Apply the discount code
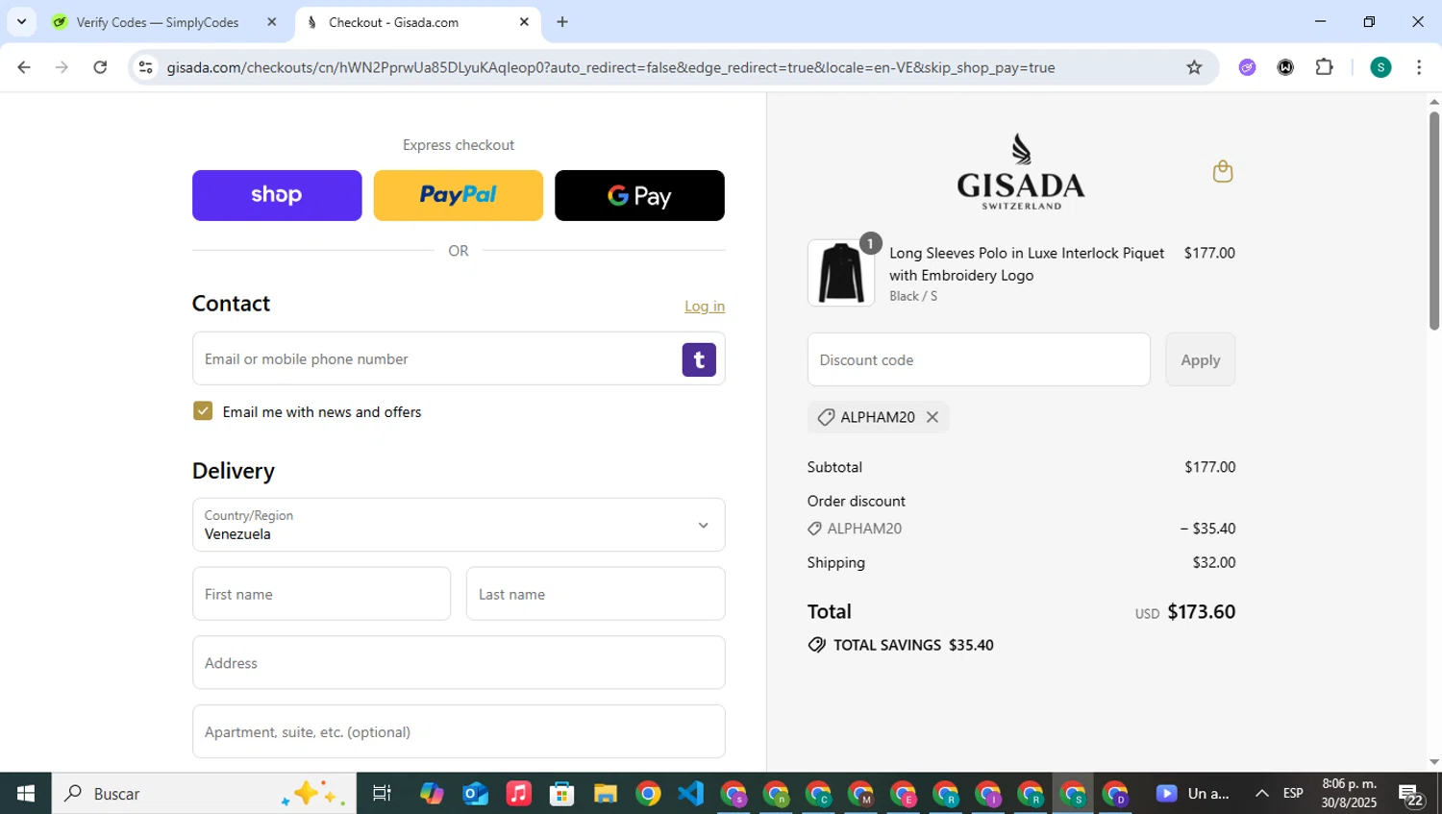 [1201, 359]
